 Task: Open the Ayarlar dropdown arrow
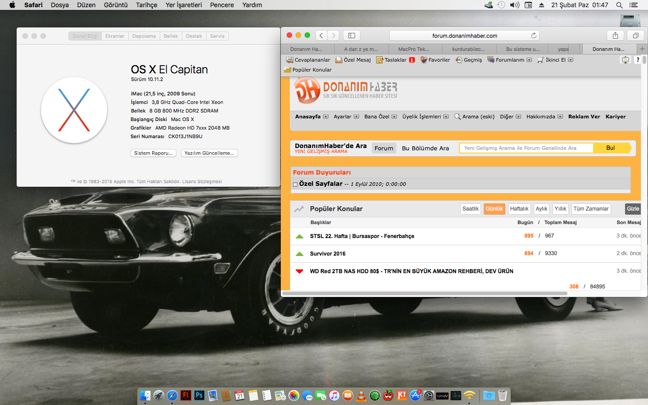pos(356,117)
